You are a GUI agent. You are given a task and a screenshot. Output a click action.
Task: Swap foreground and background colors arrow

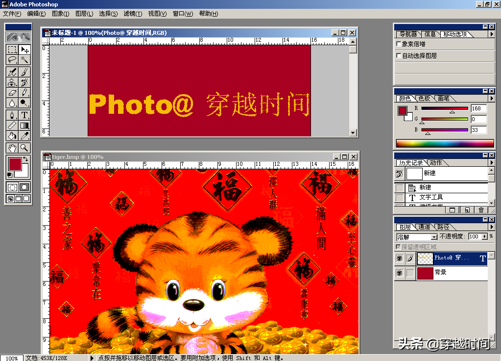click(x=25, y=159)
